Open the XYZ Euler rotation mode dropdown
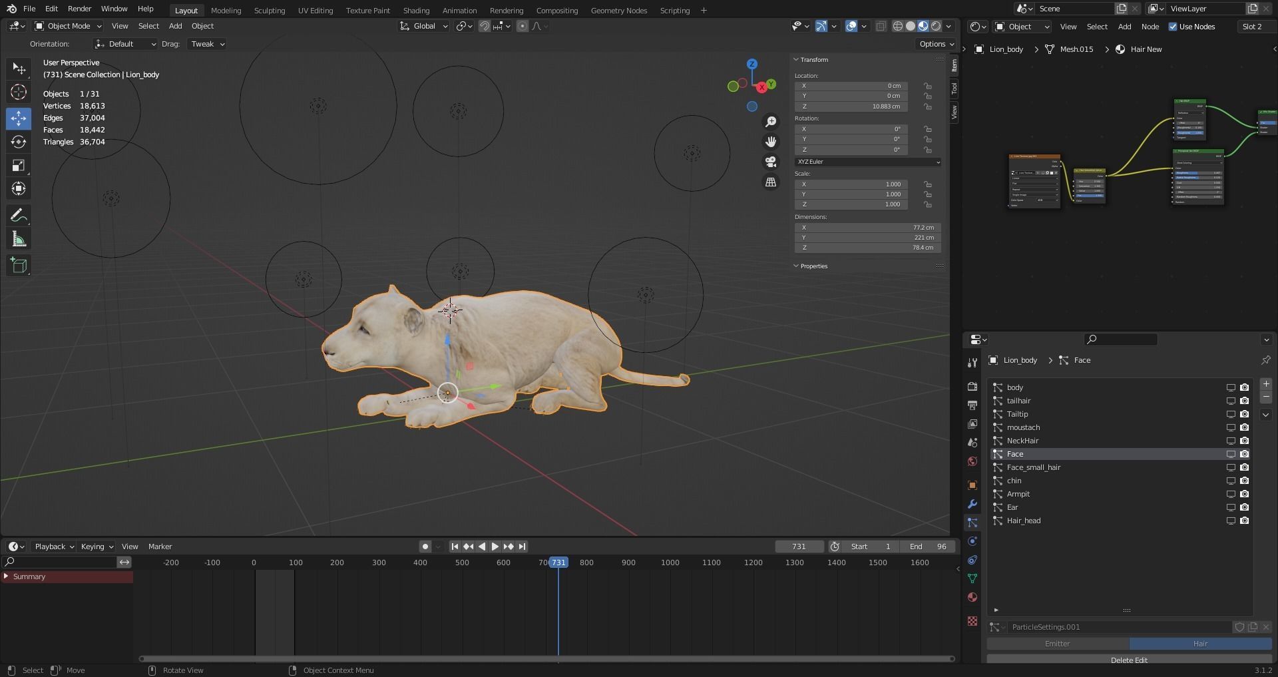 coord(868,162)
